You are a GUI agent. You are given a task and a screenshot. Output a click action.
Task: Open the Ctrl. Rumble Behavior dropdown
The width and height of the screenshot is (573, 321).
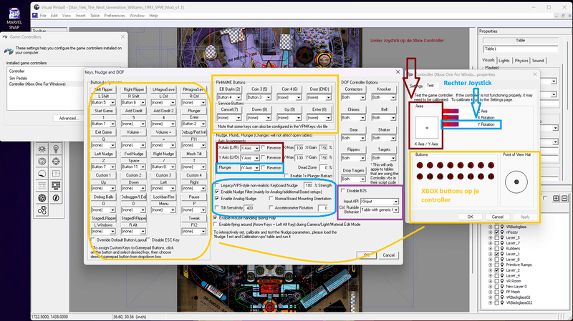[x=380, y=210]
